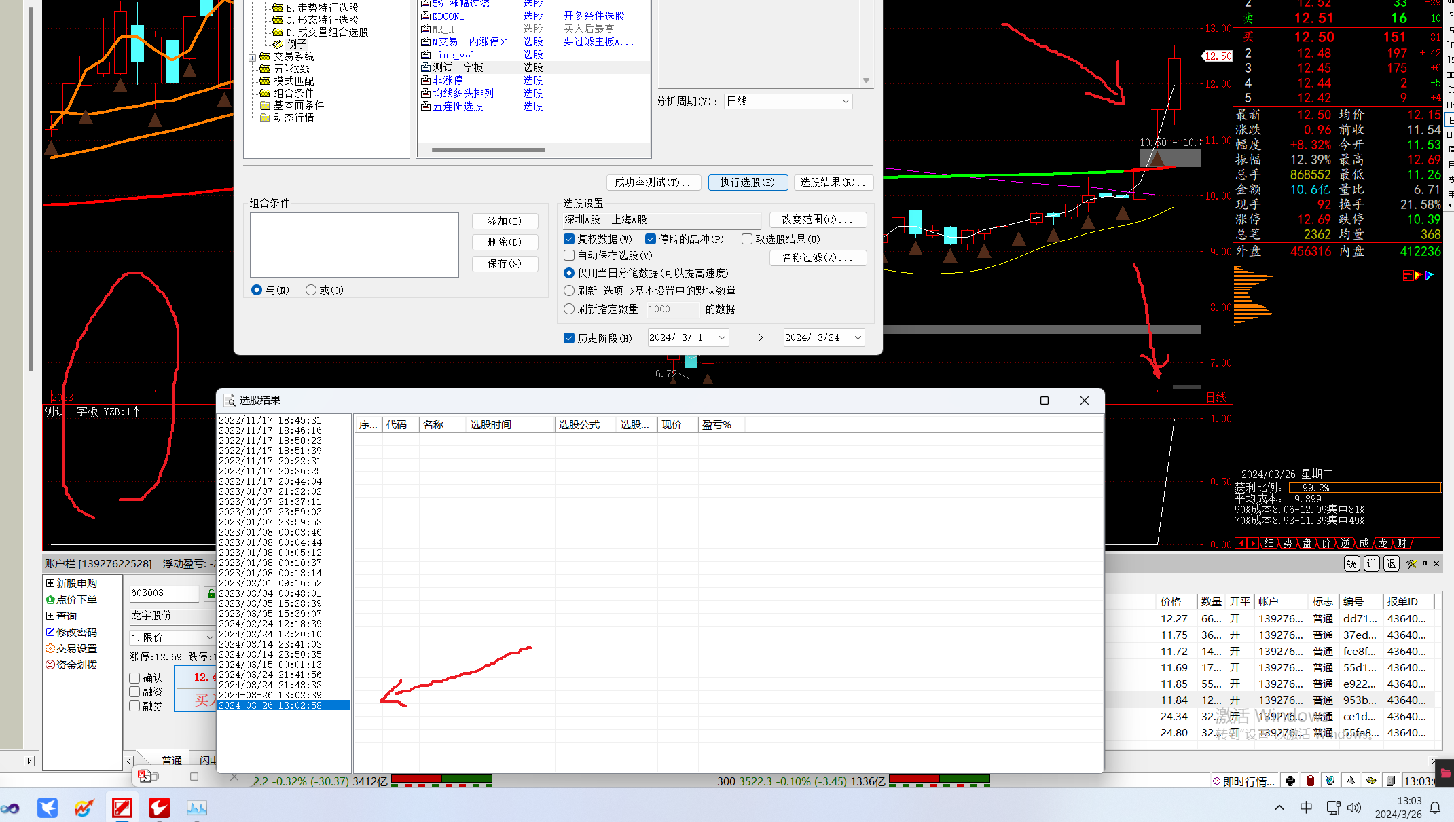Enable 自动保存选股 checkbox
Screen dimensions: 1454x822
tap(569, 255)
